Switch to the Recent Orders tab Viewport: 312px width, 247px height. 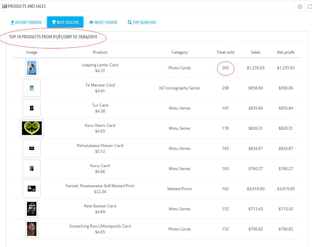click(26, 22)
